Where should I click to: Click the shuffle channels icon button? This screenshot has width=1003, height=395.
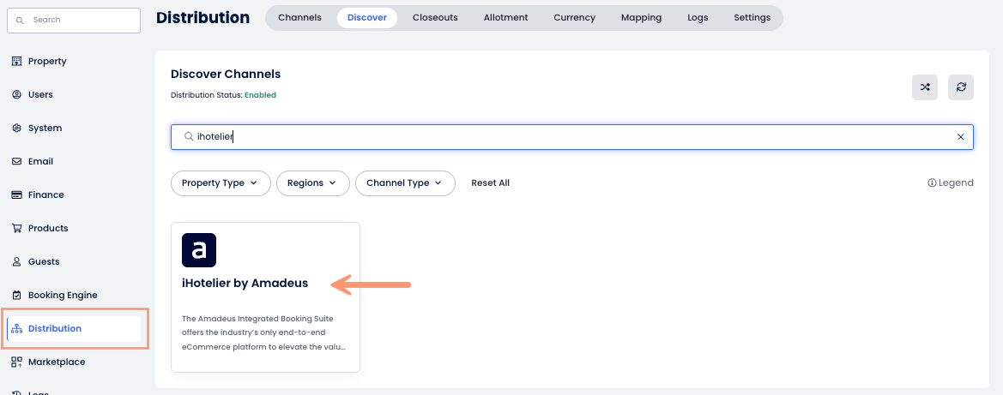(x=925, y=87)
